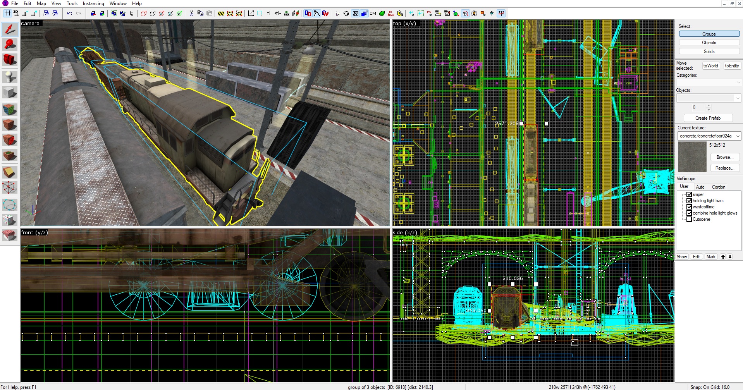
Task: Click the texture lock 'tl' icon
Action: point(268,14)
